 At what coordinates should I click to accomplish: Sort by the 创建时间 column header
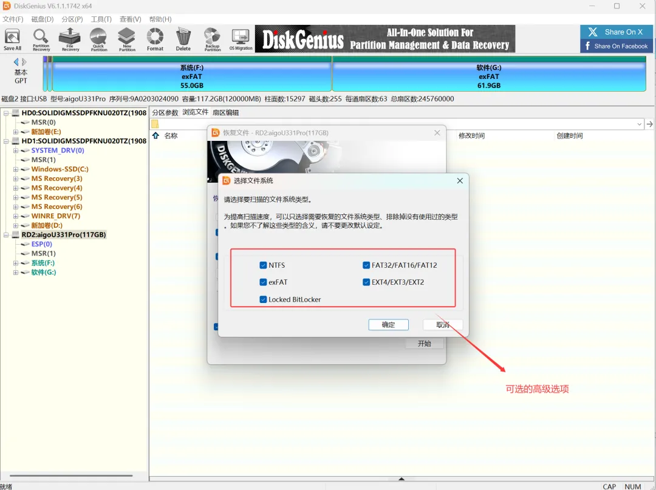coord(569,135)
